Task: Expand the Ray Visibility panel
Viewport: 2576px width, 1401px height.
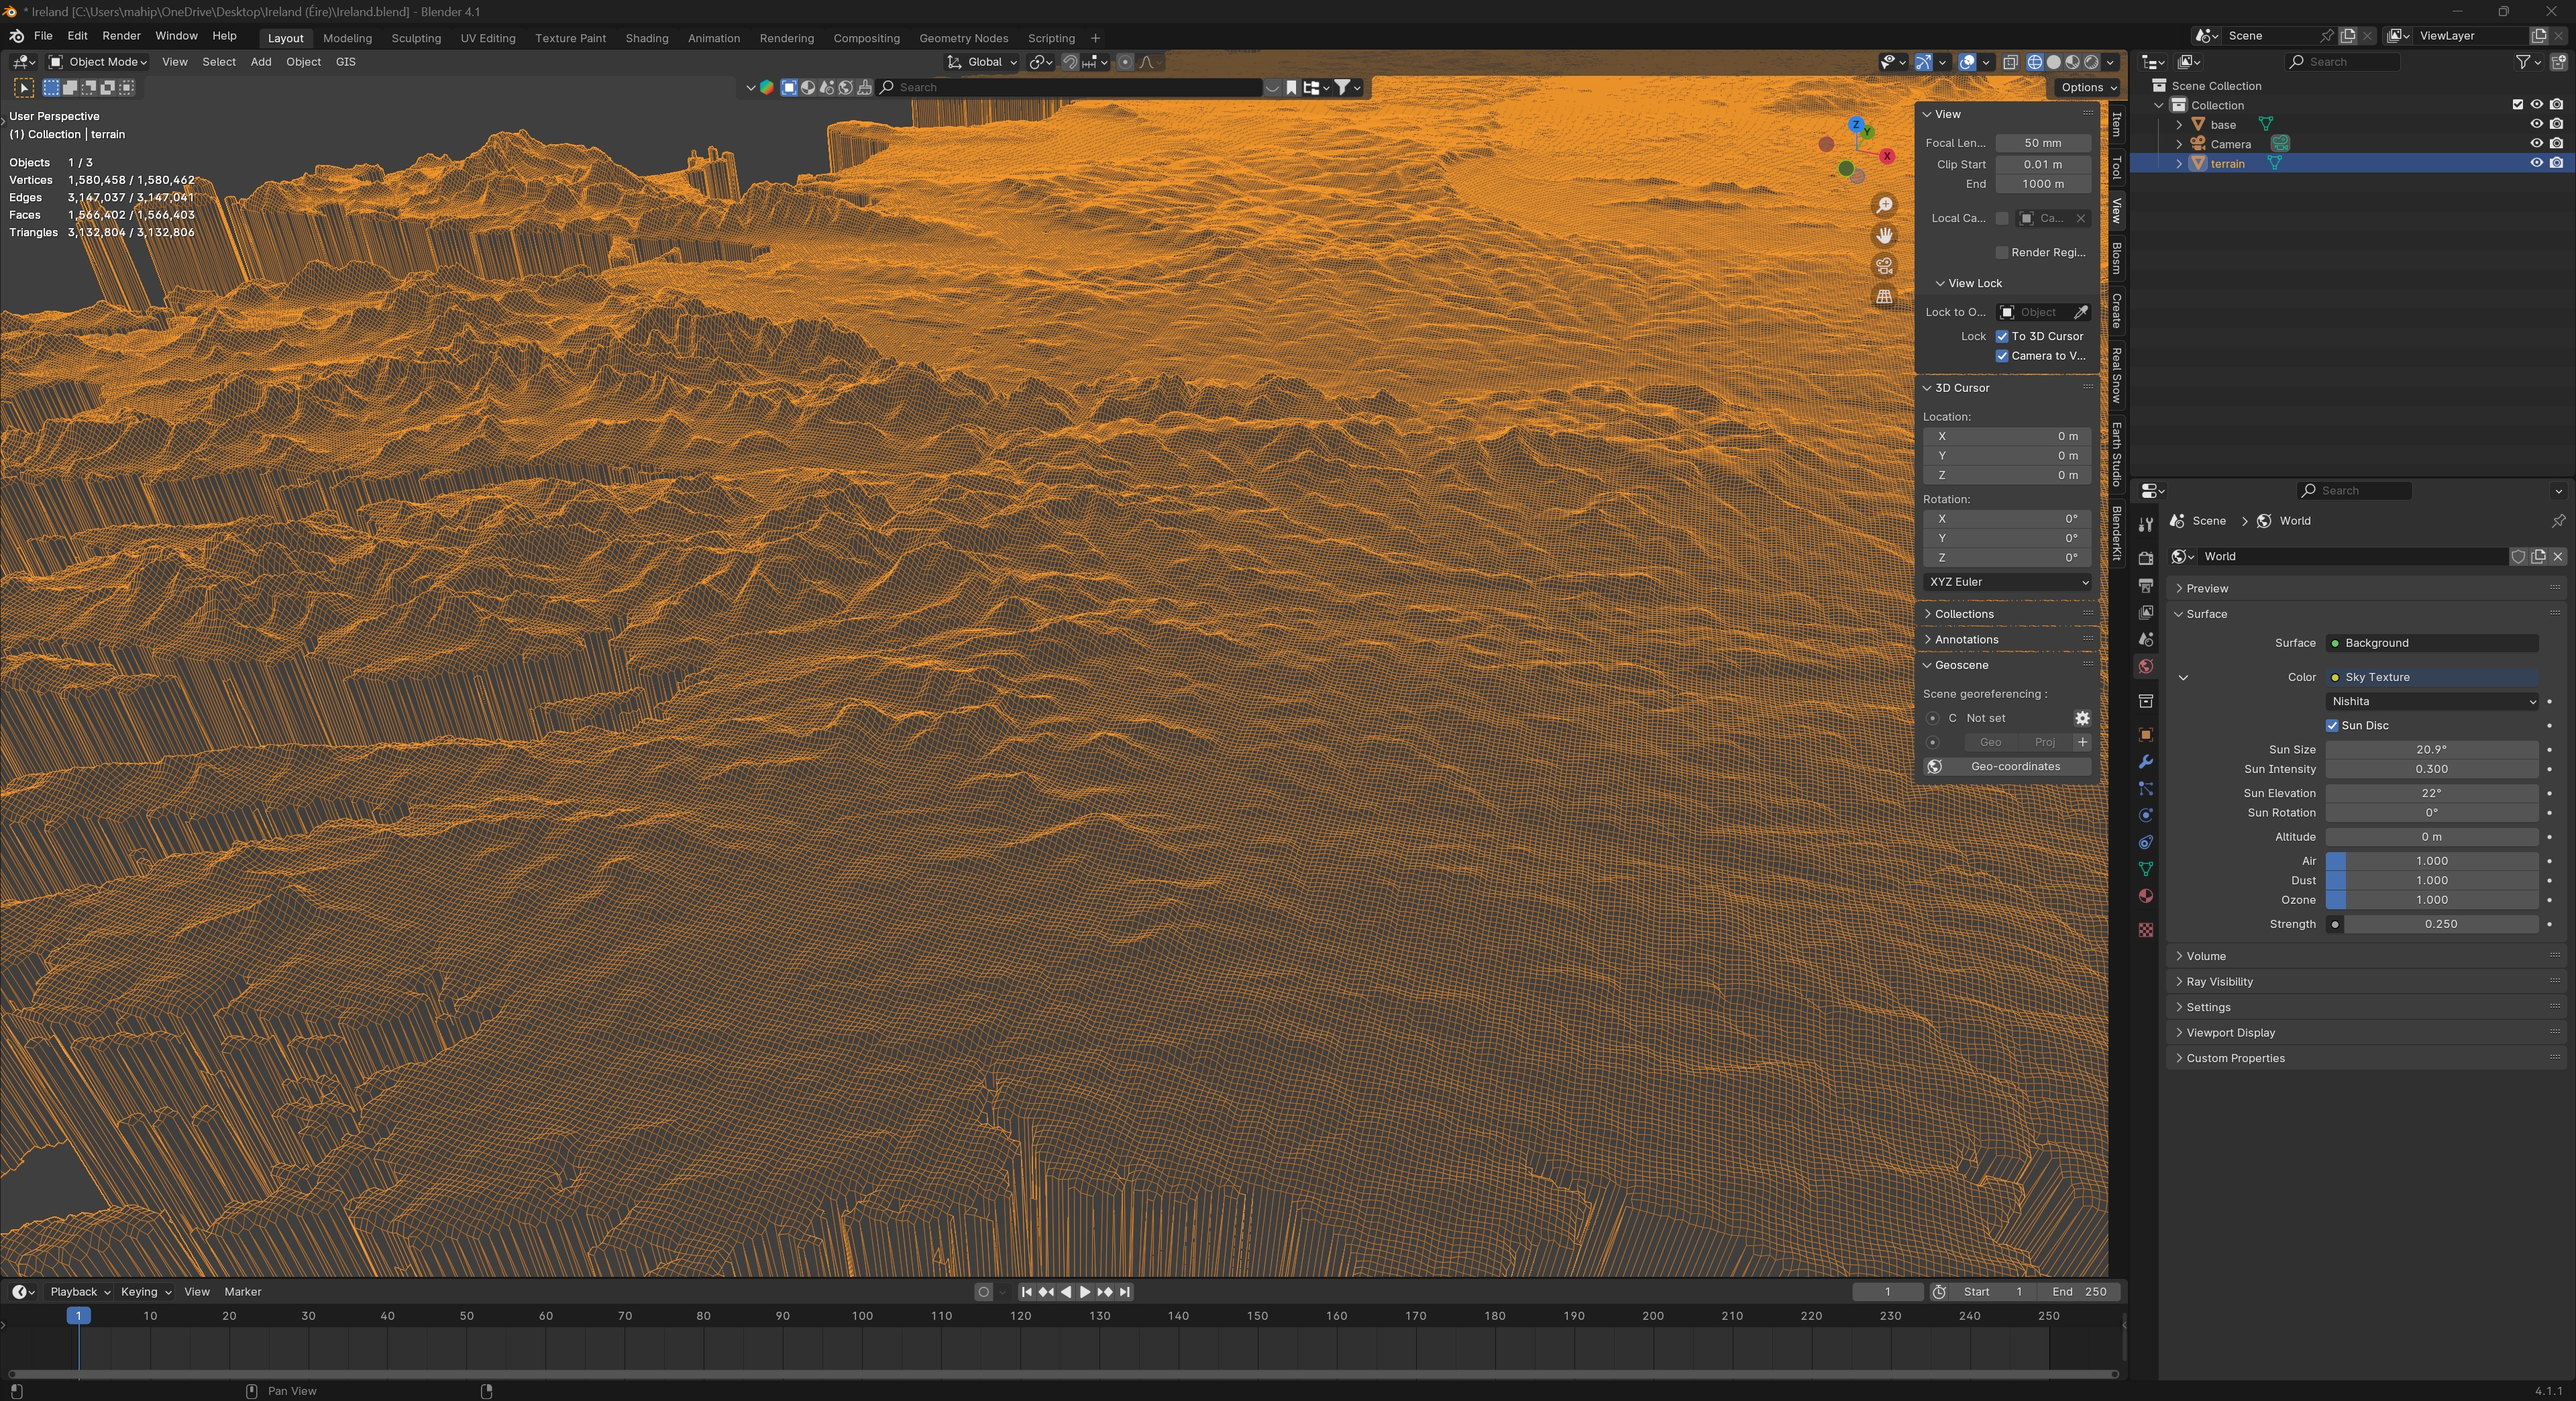Action: 2219,982
